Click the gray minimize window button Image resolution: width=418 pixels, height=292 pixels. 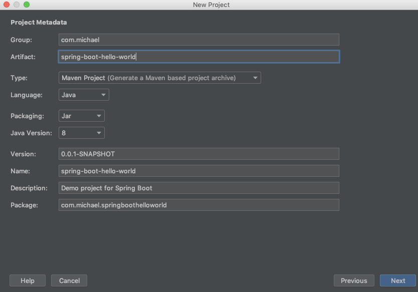[x=17, y=5]
